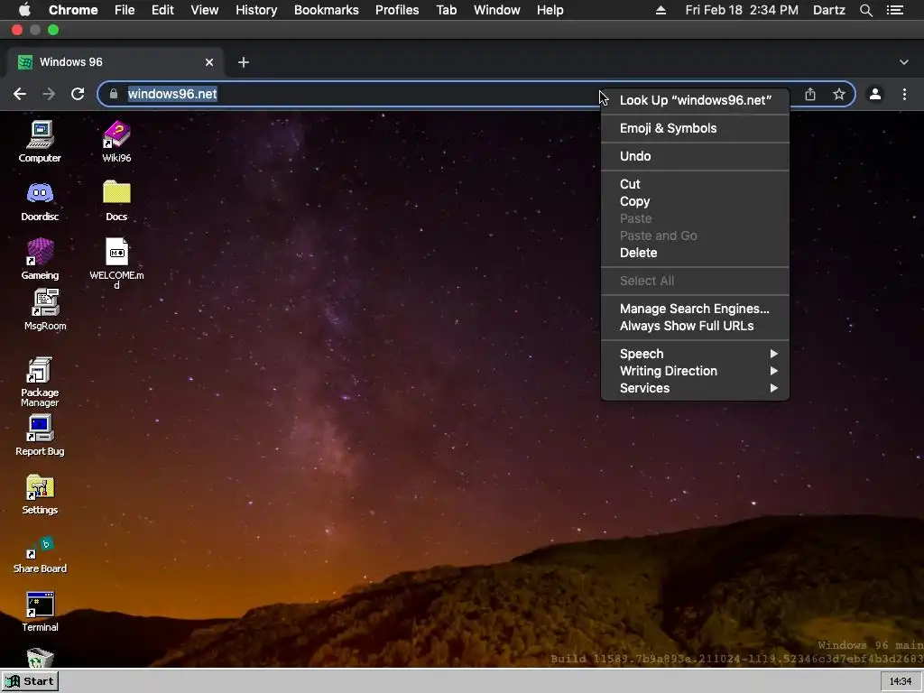
Task: Open the Help menu
Action: pos(550,10)
